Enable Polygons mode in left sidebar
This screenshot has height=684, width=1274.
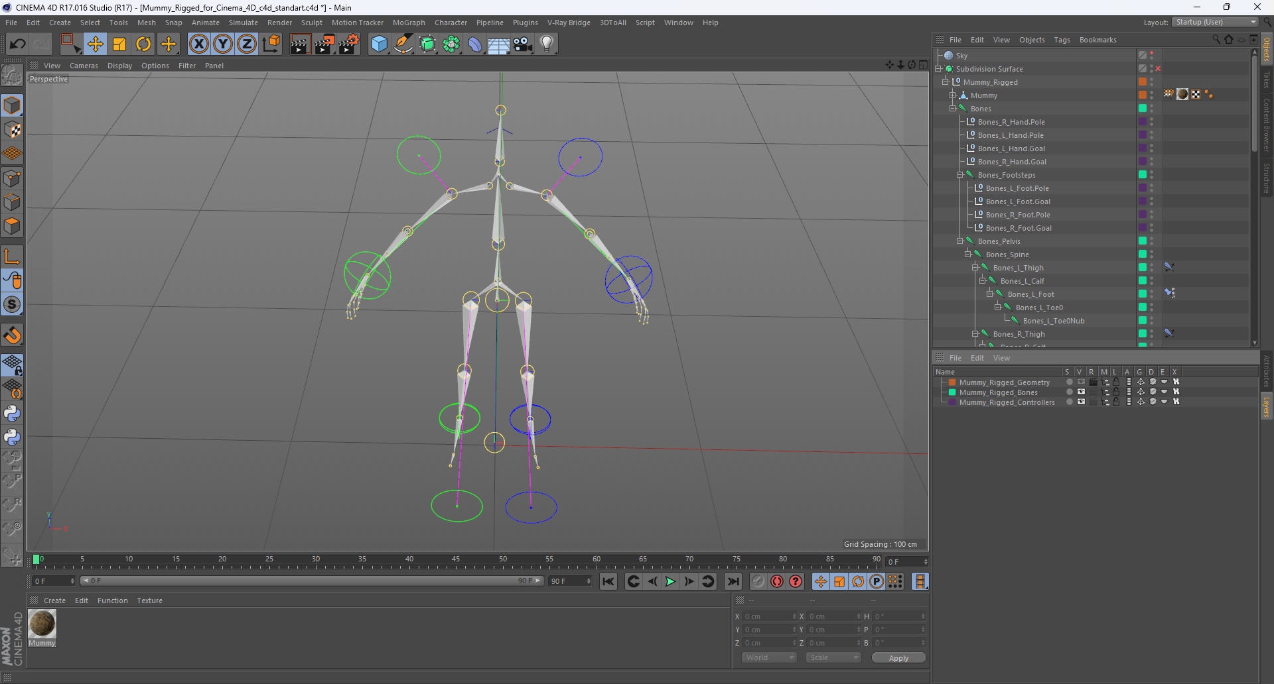point(12,226)
